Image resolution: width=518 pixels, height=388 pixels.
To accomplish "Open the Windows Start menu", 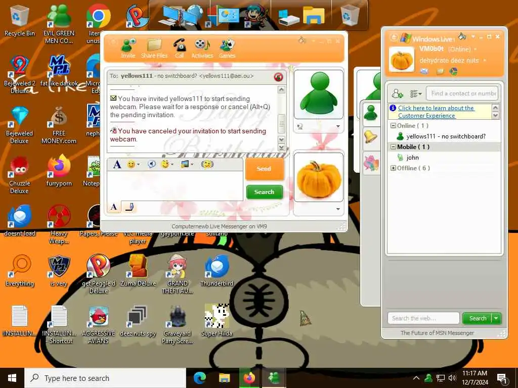I will point(12,378).
